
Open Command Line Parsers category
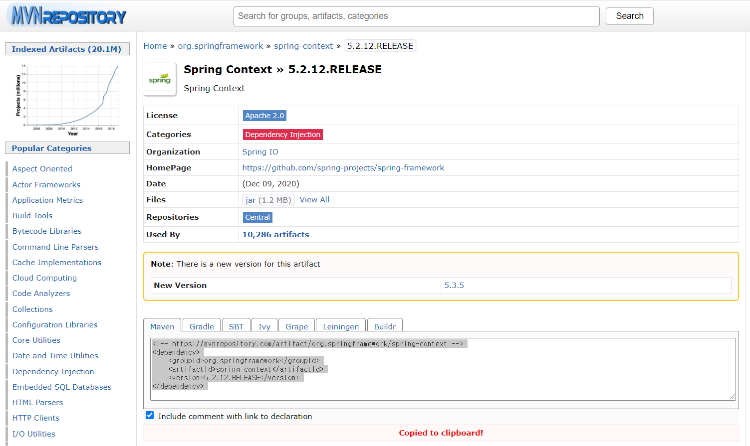pyautogui.click(x=55, y=247)
